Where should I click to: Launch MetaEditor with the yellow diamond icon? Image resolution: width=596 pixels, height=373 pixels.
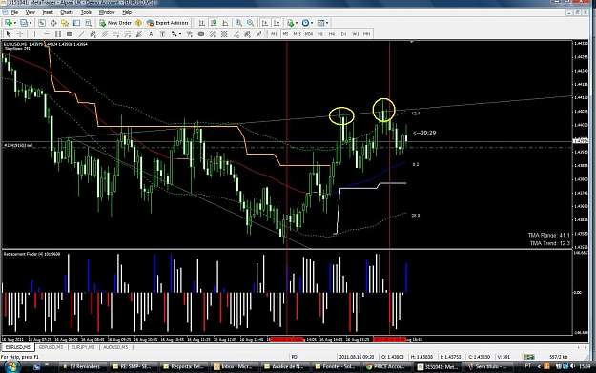(138, 23)
